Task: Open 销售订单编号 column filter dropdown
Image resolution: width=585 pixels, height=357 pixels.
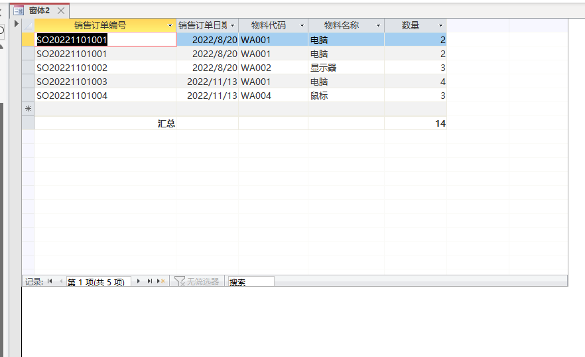Action: click(170, 25)
